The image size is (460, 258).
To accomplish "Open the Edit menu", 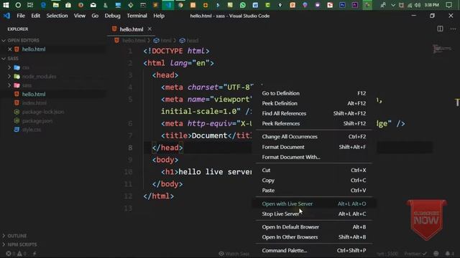I will (35, 16).
